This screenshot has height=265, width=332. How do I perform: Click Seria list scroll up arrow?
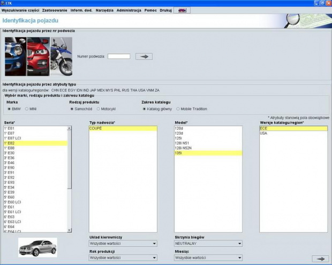point(69,128)
